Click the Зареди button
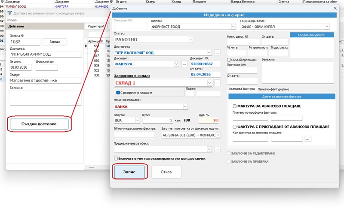344x212 pixels. [x=55, y=42]
